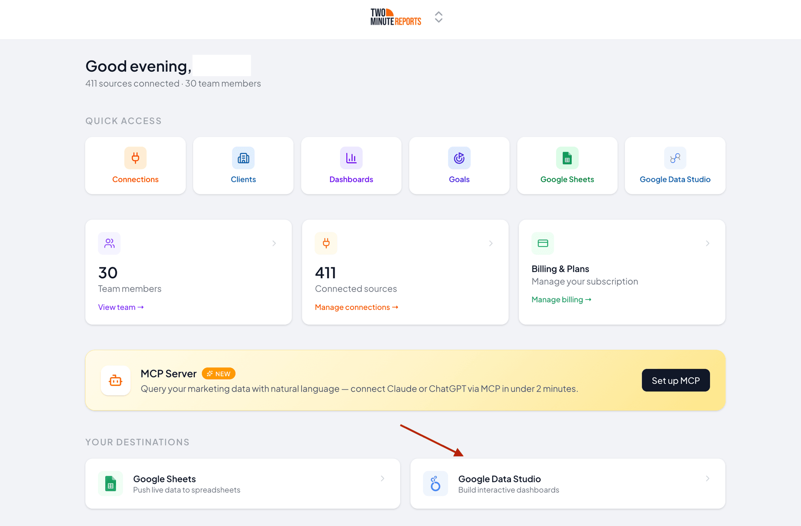Viewport: 801px width, 526px height.
Task: Expand the Billing & Plans card chevron
Action: 708,243
